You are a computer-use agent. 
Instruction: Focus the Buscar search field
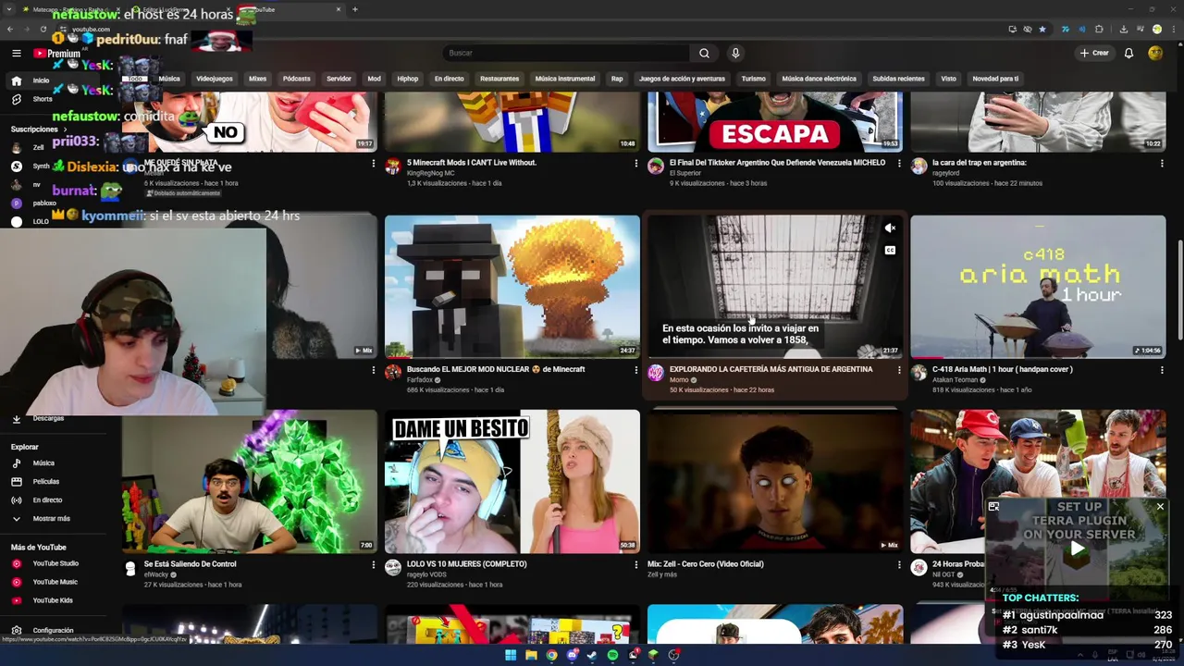[x=566, y=54]
